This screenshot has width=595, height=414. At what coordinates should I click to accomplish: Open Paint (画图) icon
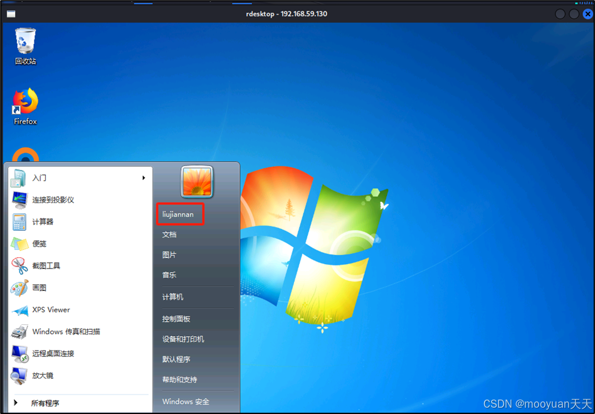click(19, 287)
